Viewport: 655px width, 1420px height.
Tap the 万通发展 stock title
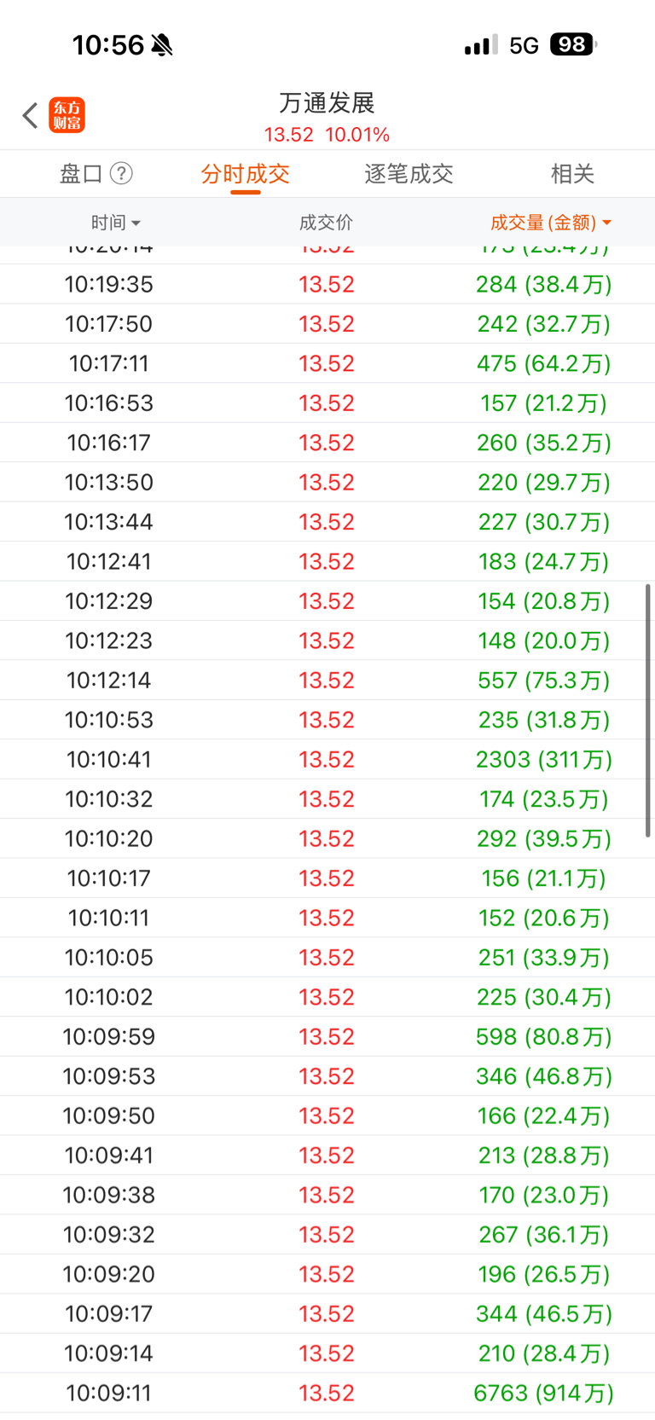tap(327, 103)
